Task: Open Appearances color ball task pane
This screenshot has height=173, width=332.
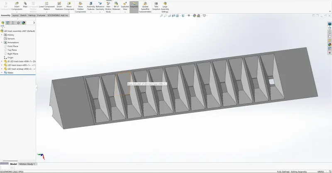Action: coord(330,45)
